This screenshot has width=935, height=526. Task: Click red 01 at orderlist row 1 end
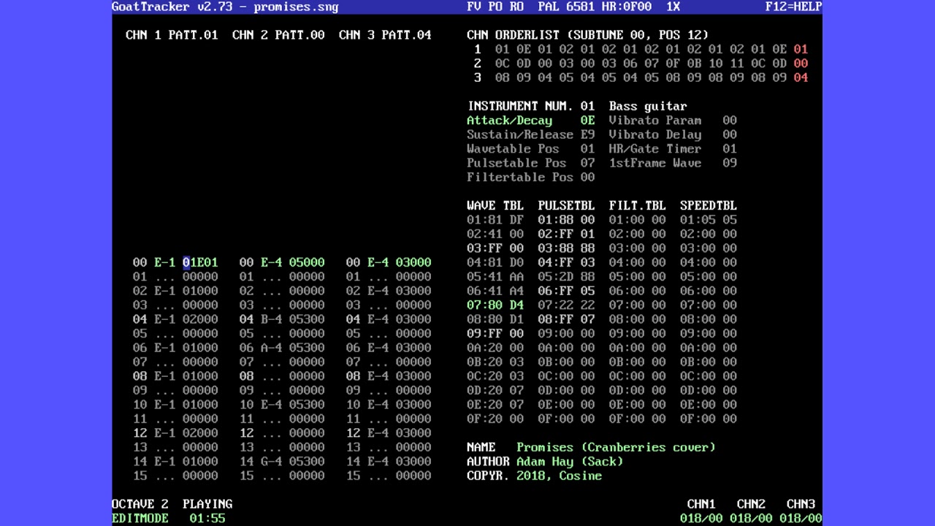(801, 49)
